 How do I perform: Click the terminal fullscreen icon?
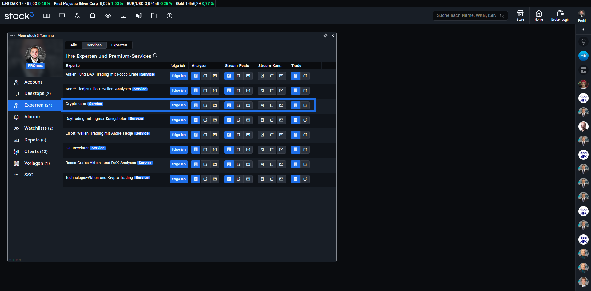coord(318,36)
